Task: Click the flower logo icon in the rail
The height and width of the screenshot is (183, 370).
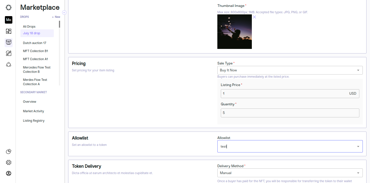Action: (9, 7)
